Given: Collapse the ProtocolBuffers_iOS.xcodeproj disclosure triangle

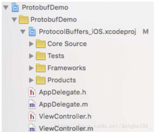Looking at the screenshot, I should [23, 32].
